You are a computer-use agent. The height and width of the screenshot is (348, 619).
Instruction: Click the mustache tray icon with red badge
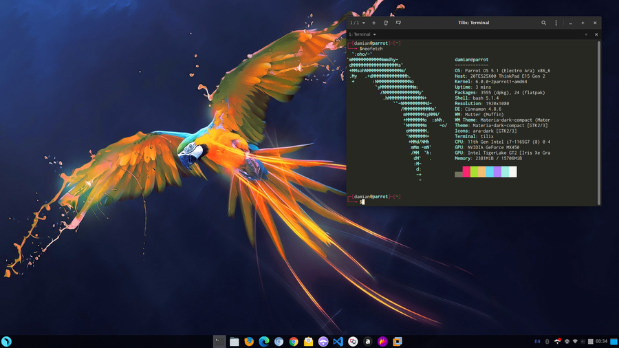pyautogui.click(x=557, y=341)
